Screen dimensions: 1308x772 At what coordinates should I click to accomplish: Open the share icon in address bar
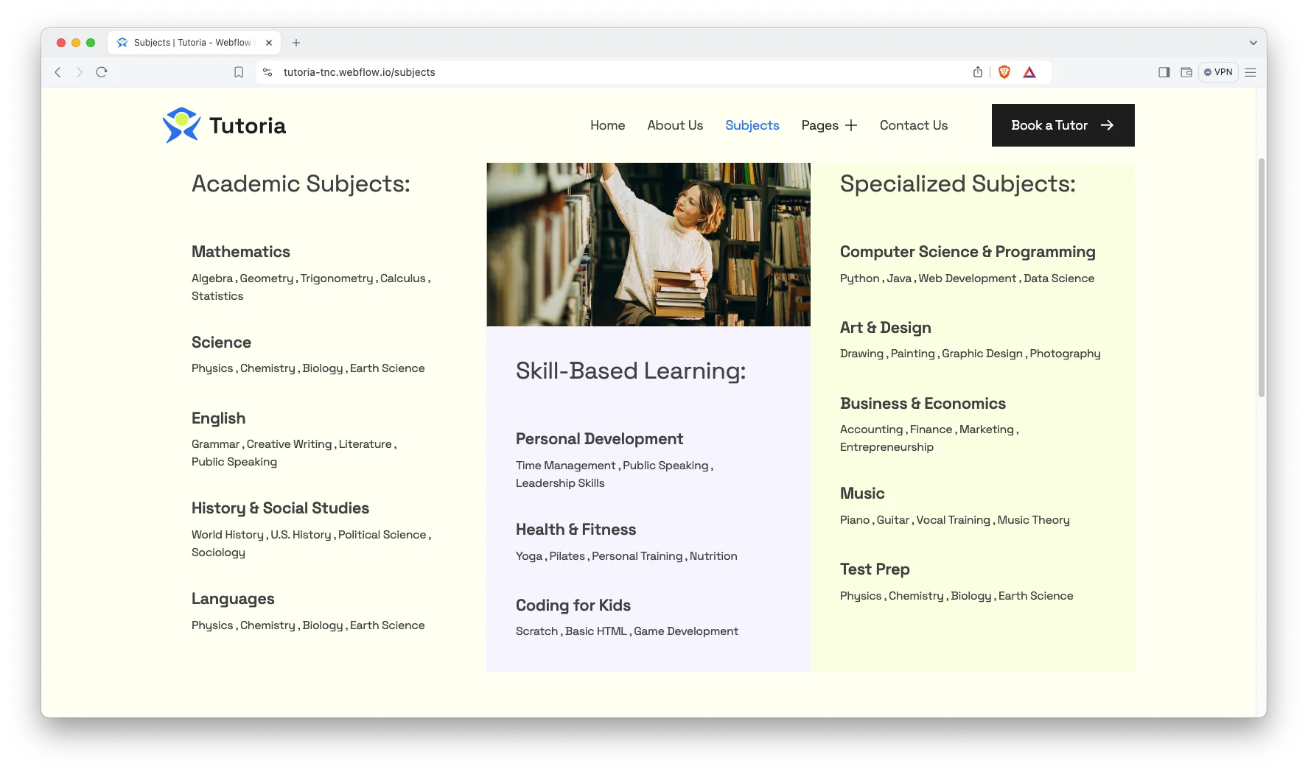pos(978,72)
